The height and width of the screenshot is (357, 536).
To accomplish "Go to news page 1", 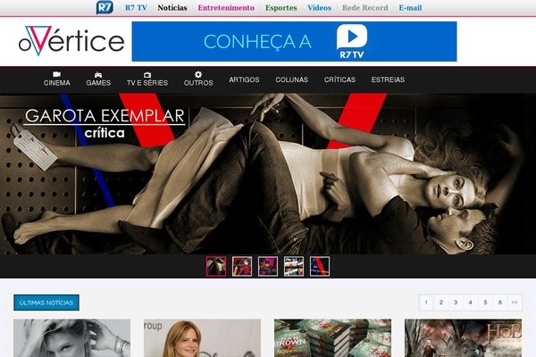I will point(426,303).
